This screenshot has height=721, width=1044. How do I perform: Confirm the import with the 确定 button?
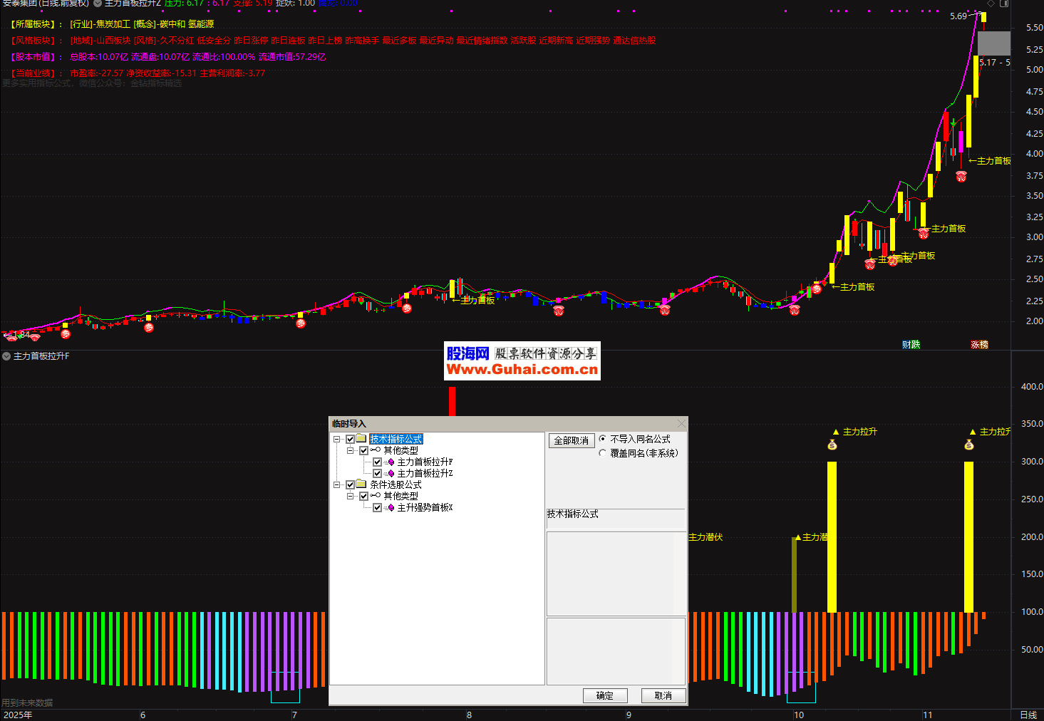605,696
